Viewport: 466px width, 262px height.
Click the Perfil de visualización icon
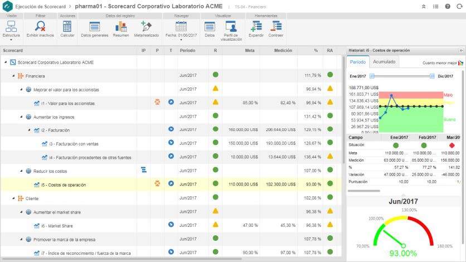[231, 26]
